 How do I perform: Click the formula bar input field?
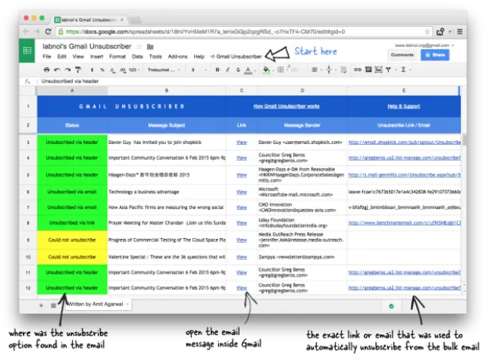point(227,80)
